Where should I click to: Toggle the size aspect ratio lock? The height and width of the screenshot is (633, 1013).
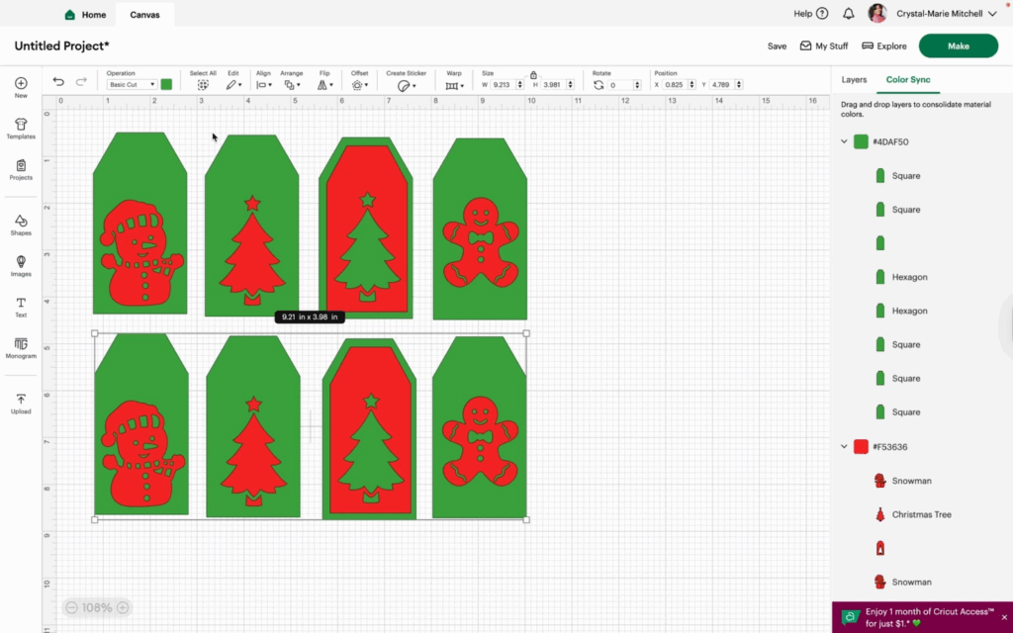point(533,75)
